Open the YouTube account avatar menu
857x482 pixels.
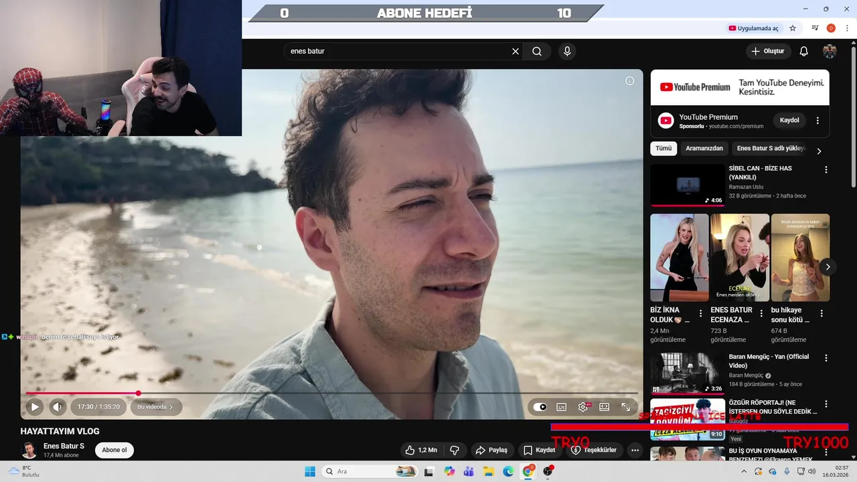[x=830, y=51]
